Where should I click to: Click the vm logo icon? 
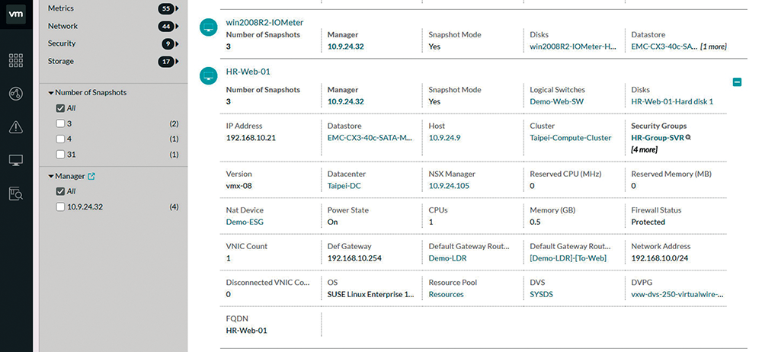point(16,14)
